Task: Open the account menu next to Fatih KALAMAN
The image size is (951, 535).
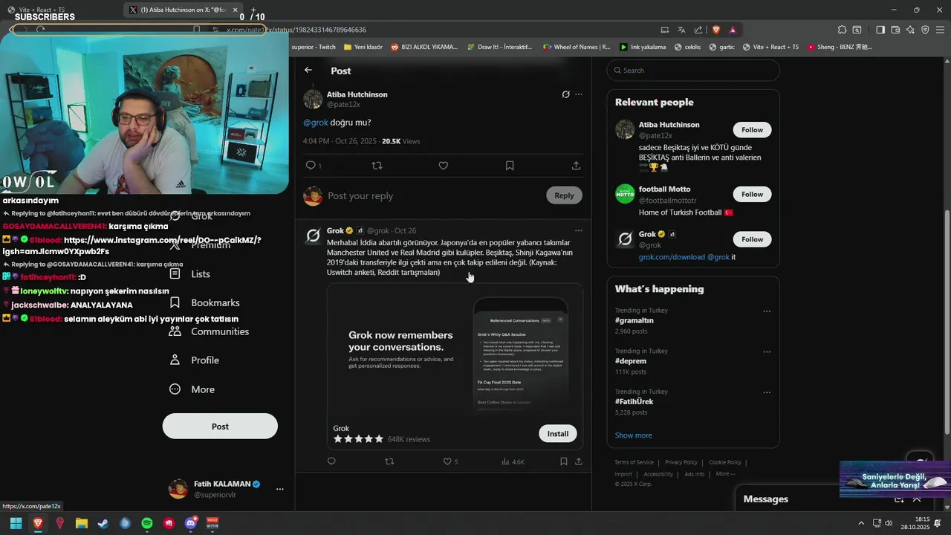Action: pyautogui.click(x=280, y=489)
